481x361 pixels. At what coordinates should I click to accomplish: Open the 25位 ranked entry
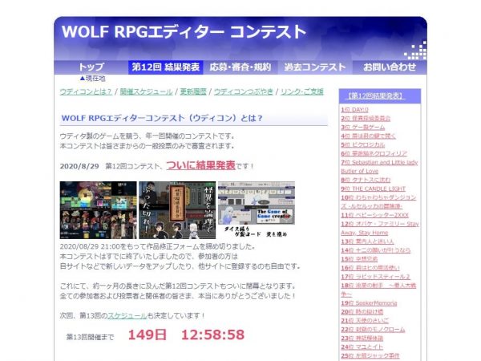370,356
